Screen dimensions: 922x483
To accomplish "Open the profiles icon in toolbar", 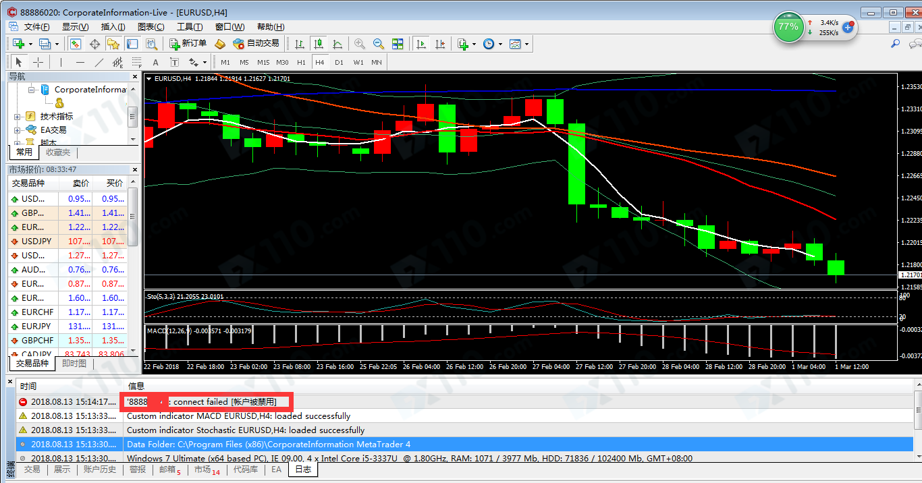I will (x=45, y=43).
